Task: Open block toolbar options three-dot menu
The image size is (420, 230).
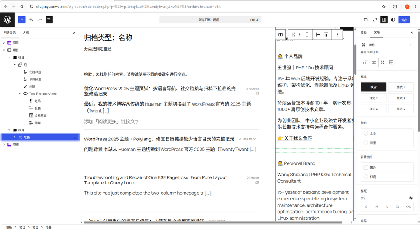Action: [337, 34]
